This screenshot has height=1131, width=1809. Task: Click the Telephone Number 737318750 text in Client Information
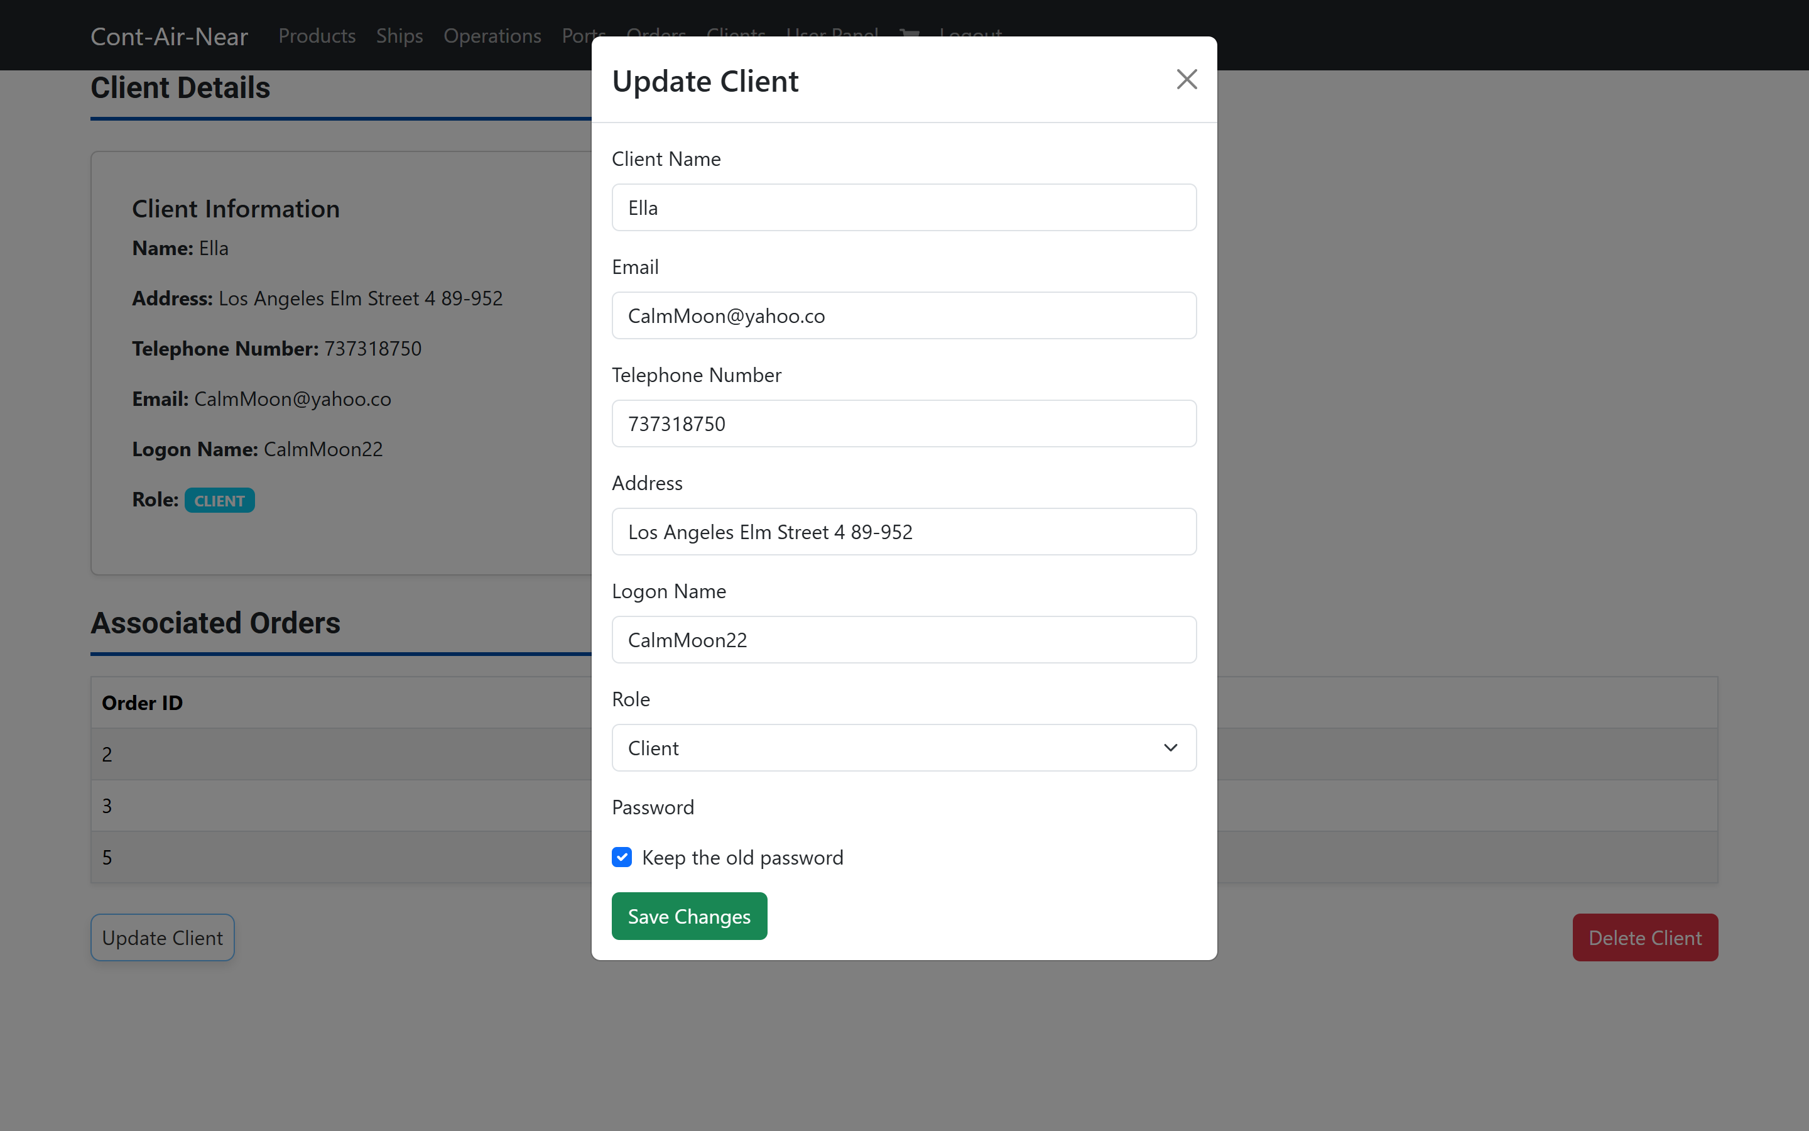click(x=276, y=349)
